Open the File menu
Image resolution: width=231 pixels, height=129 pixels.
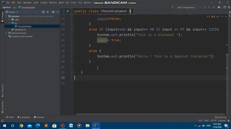pyautogui.click(x=8, y=3)
